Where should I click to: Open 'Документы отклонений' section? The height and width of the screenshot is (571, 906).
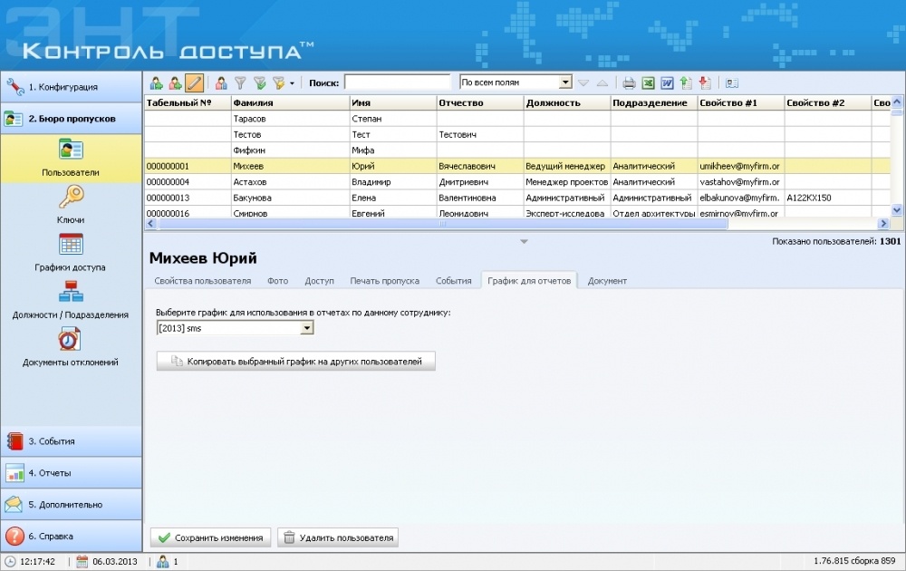point(71,347)
